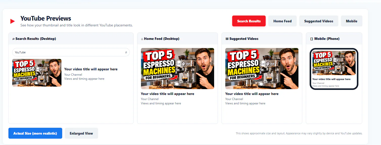The width and height of the screenshot is (381, 145).
Task: Click the Suggested Videos panel header text
Action: click(244, 39)
